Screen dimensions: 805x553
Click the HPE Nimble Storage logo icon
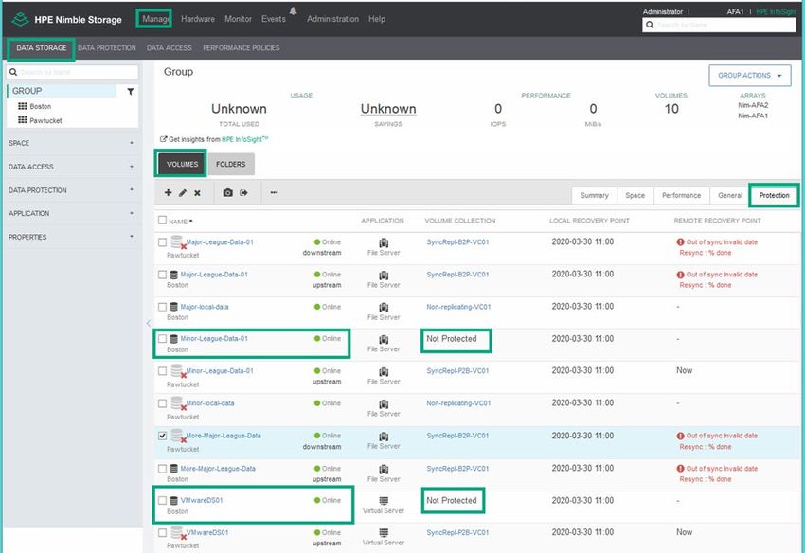[x=20, y=19]
